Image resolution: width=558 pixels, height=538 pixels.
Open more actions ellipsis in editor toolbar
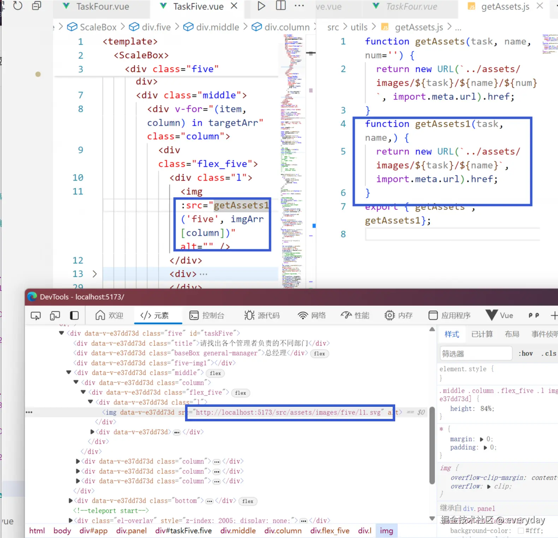[x=299, y=6]
